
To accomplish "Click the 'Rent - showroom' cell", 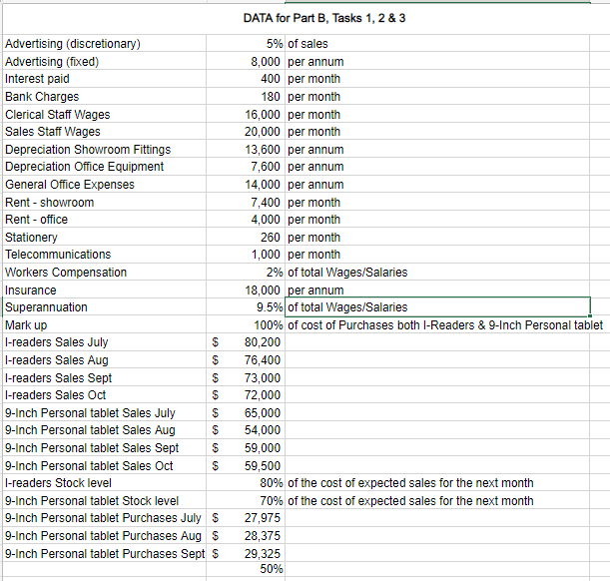I will [104, 203].
